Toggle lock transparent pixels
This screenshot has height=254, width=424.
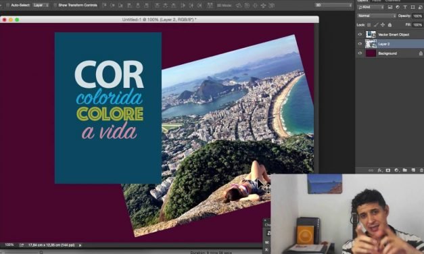[369, 25]
